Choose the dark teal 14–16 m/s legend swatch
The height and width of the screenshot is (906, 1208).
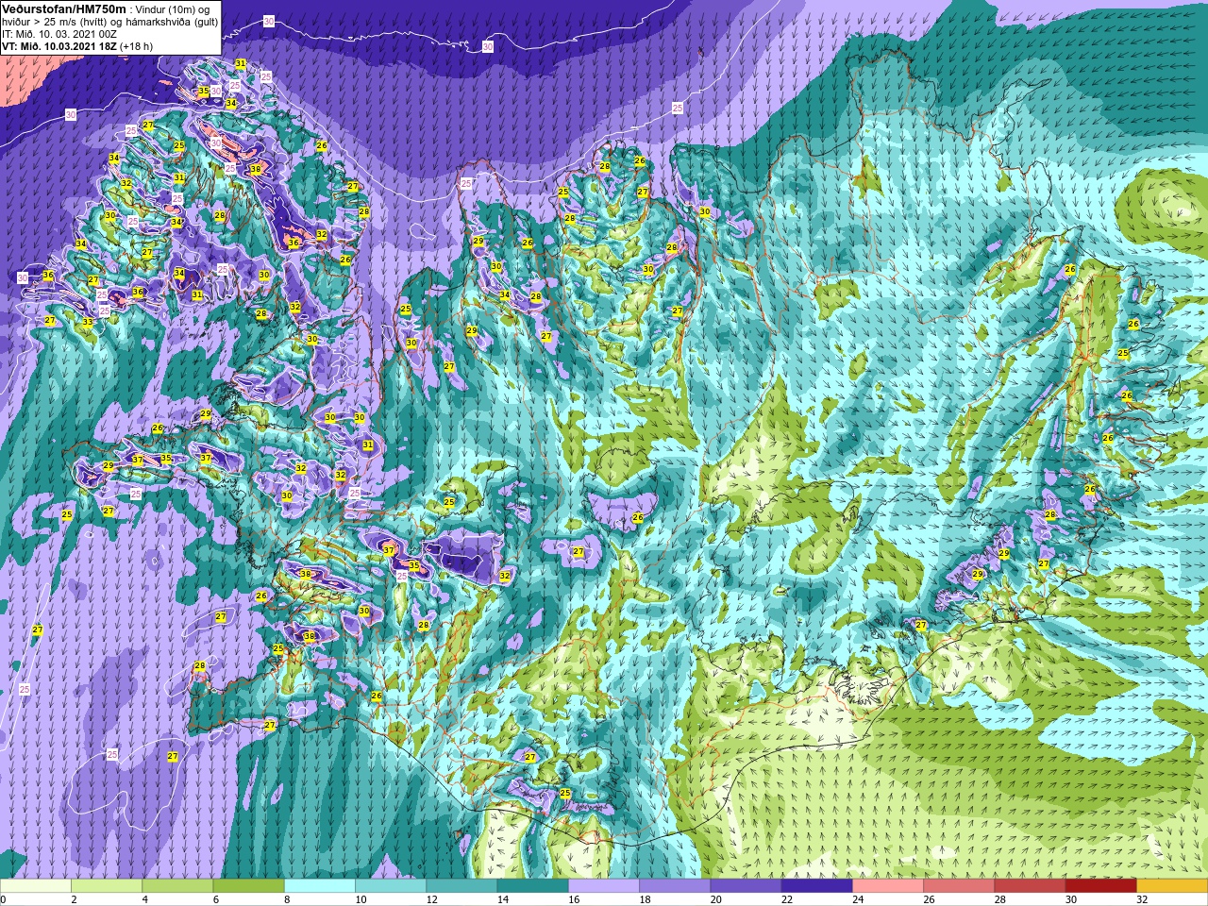point(533,886)
